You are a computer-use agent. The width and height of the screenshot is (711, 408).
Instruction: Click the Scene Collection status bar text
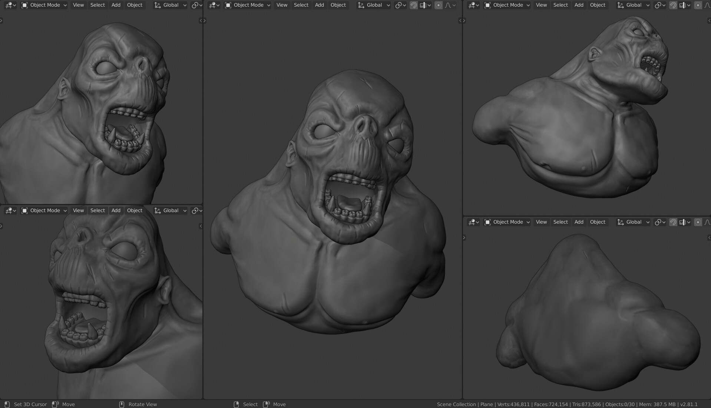point(456,404)
